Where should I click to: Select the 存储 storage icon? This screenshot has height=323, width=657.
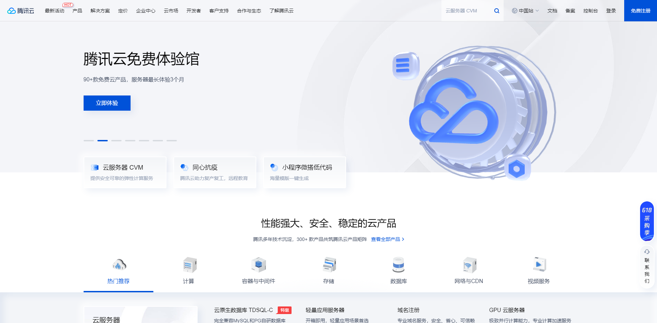(x=329, y=265)
